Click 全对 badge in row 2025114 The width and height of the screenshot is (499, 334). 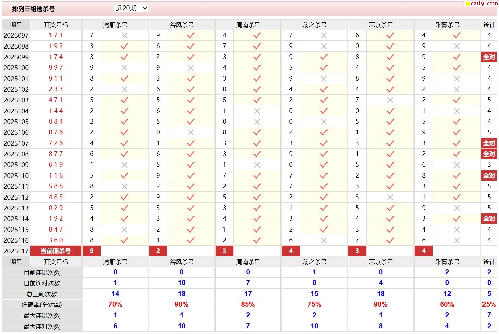click(x=489, y=219)
